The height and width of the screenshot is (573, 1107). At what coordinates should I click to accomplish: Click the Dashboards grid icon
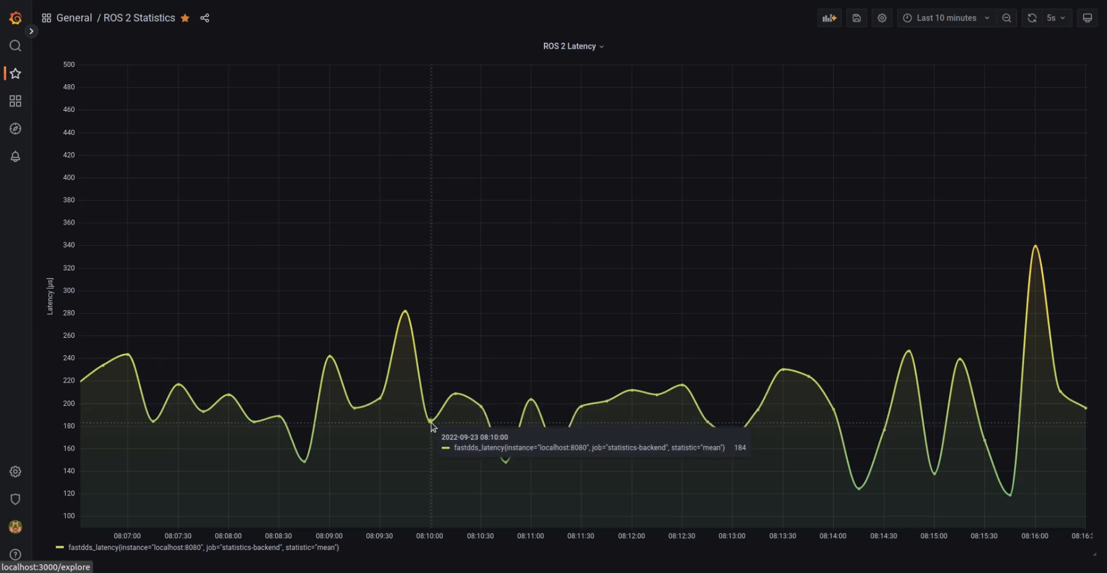15,101
